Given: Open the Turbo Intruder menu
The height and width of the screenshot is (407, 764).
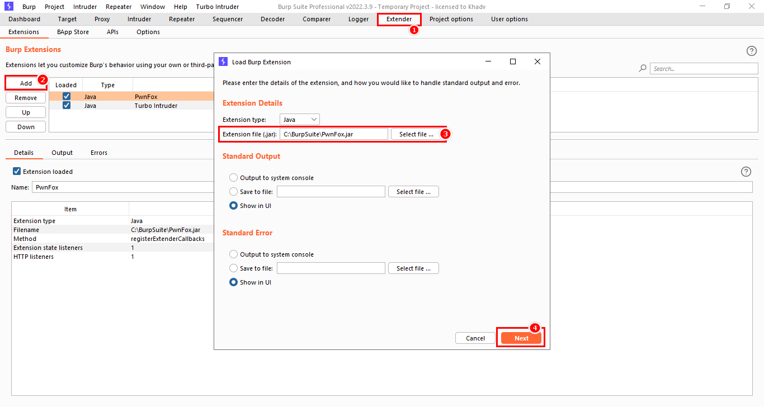Looking at the screenshot, I should [x=218, y=7].
